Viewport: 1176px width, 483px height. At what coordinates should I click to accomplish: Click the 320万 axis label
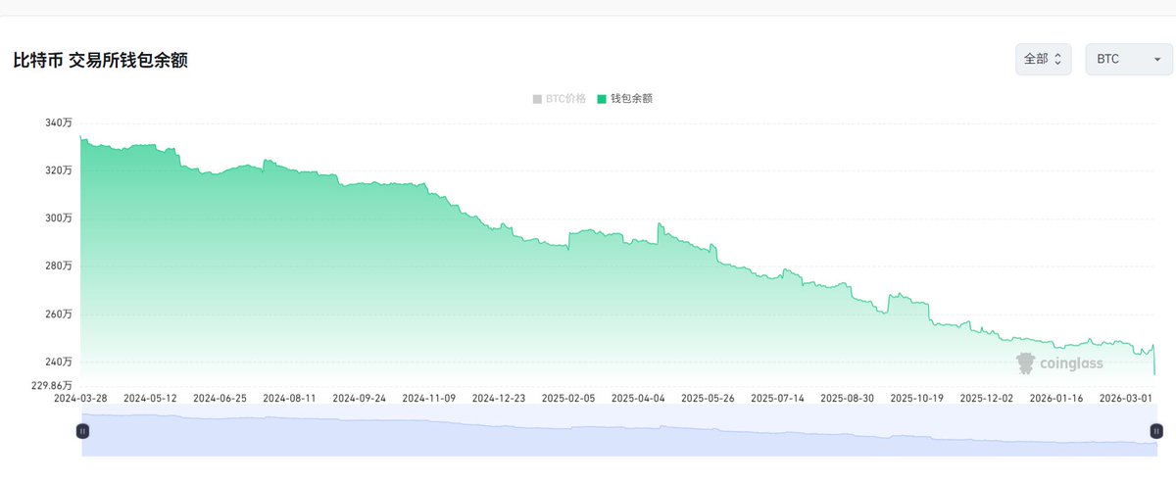tap(58, 170)
